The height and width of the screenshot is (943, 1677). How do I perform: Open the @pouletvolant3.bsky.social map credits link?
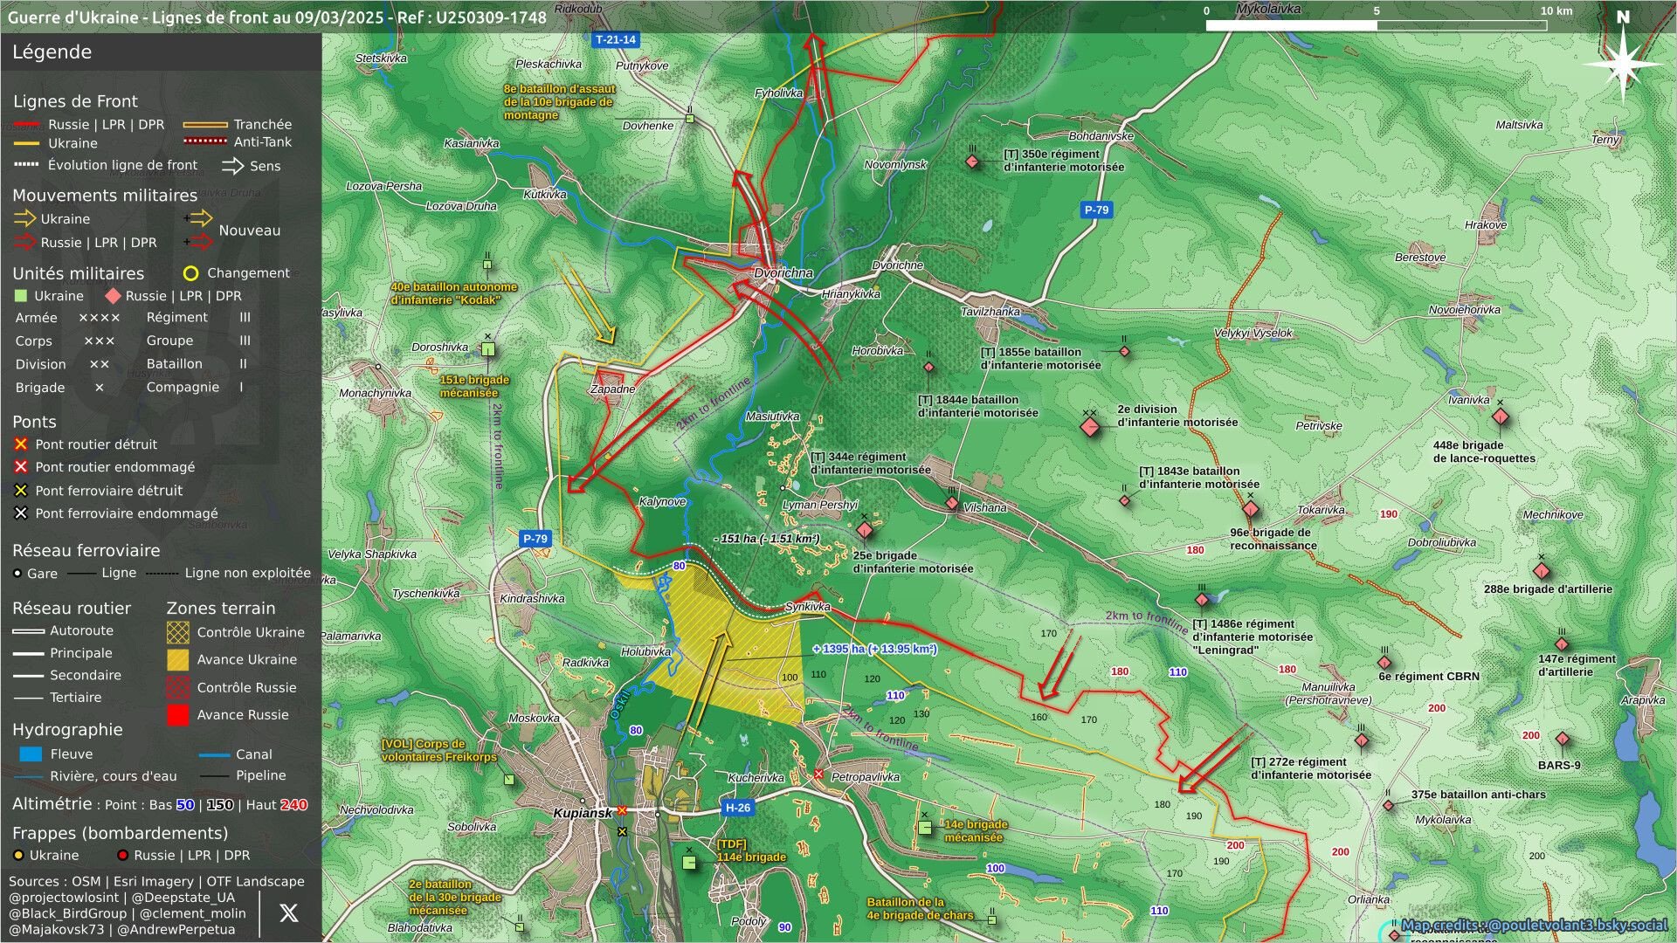pyautogui.click(x=1535, y=926)
